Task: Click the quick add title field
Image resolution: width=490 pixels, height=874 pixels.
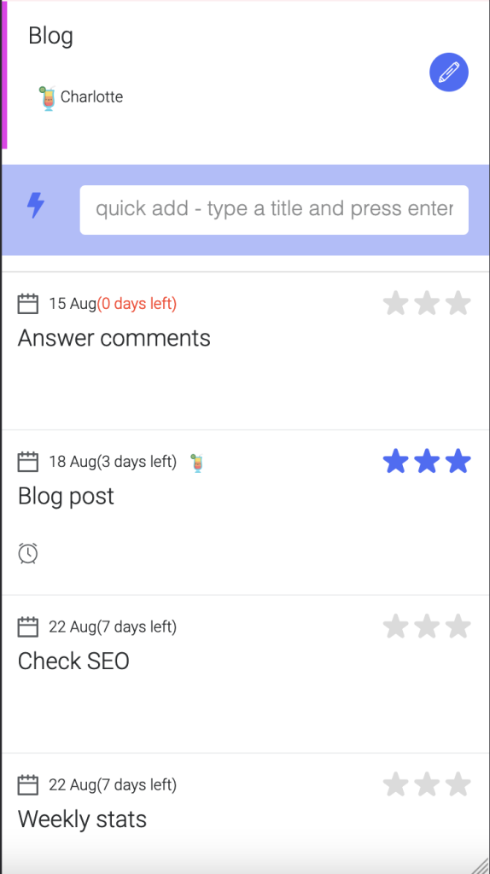Action: (274, 210)
